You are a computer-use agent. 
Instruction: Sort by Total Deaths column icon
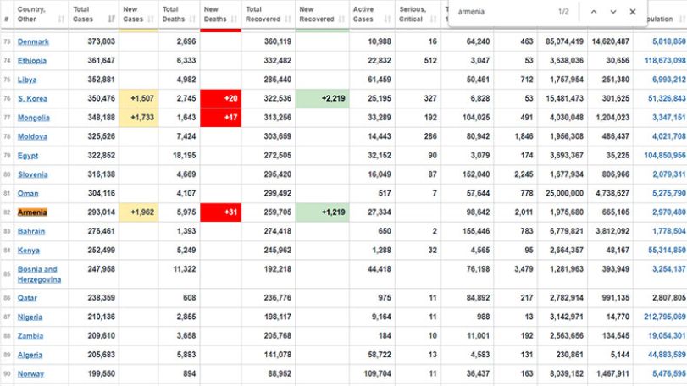coord(192,19)
